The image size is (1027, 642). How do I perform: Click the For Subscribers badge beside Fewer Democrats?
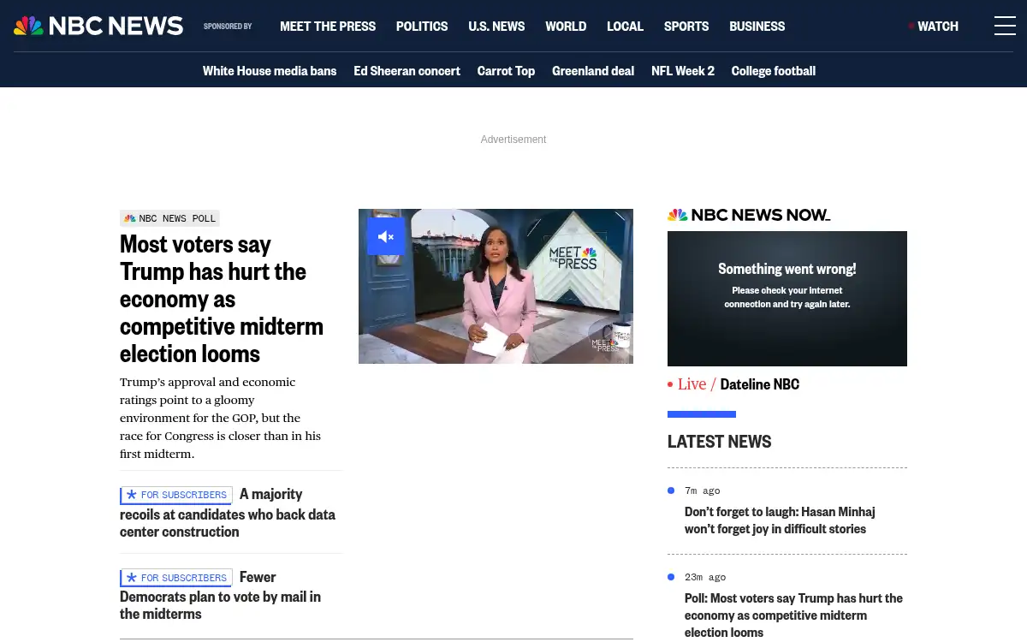click(x=176, y=578)
